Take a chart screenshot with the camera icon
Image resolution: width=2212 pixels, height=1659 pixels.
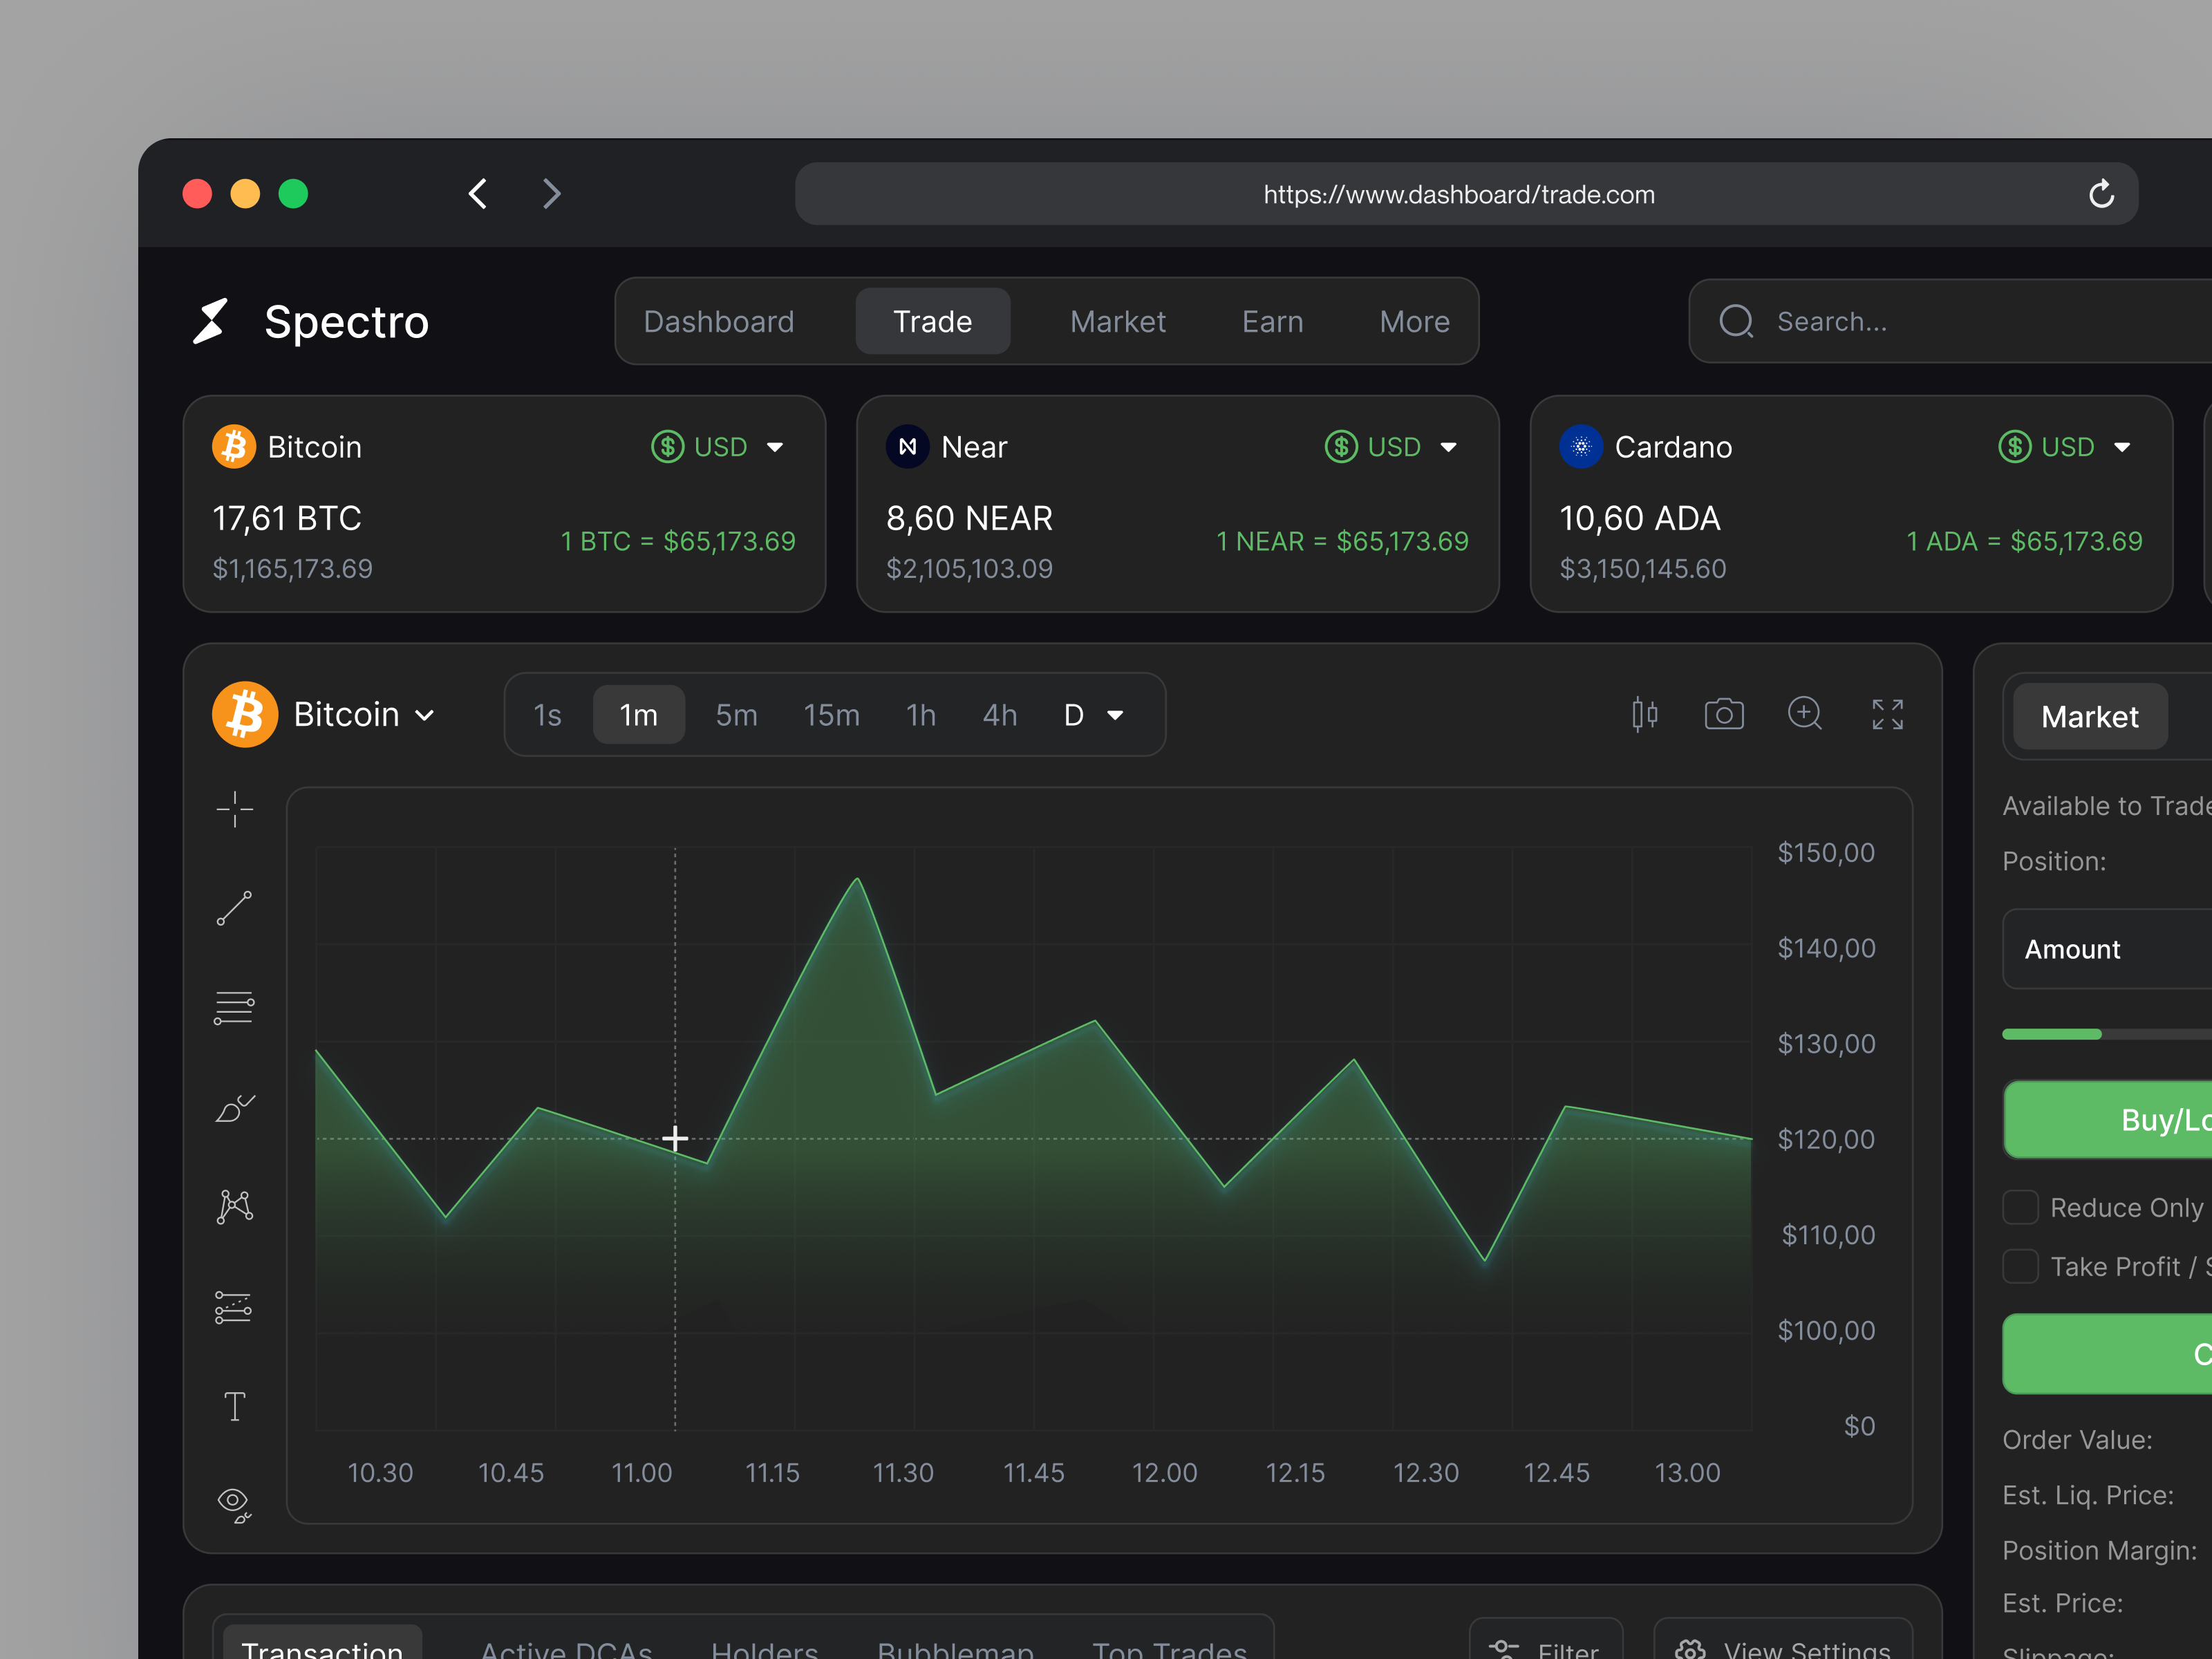click(1724, 714)
